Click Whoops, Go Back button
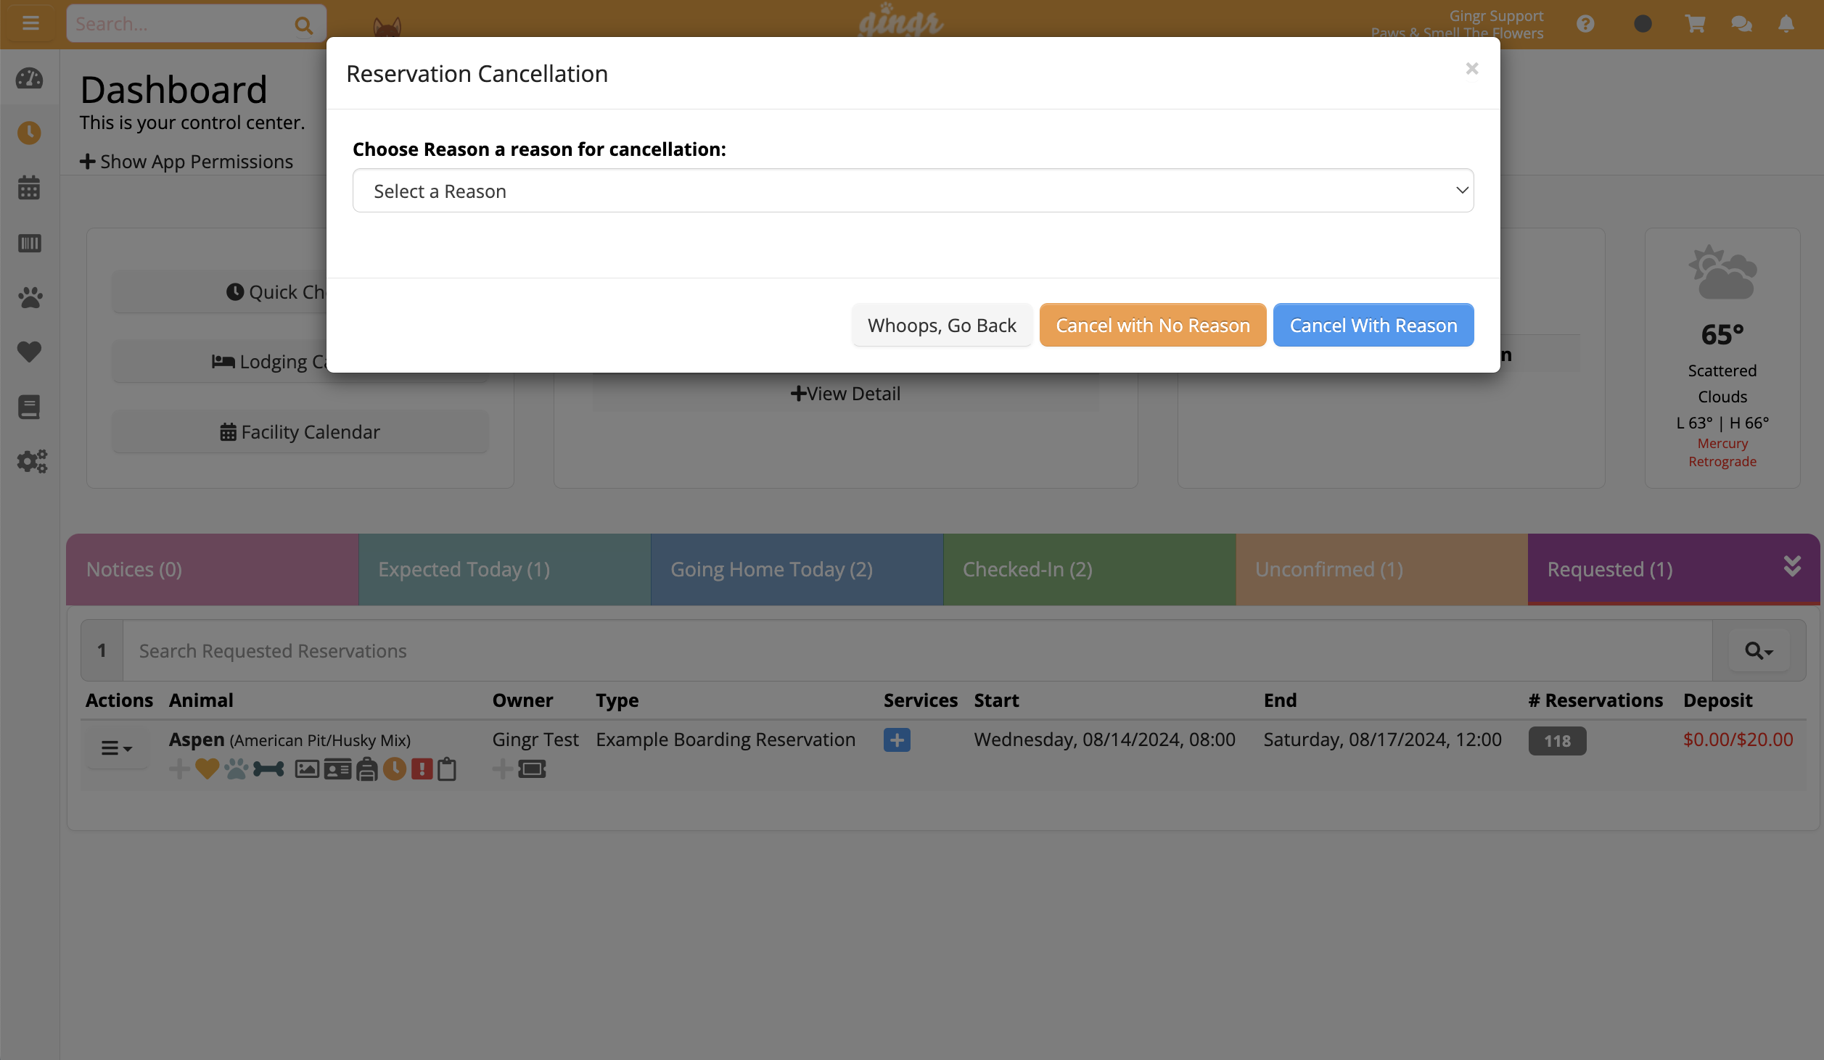Viewport: 1824px width, 1060px height. coord(942,326)
